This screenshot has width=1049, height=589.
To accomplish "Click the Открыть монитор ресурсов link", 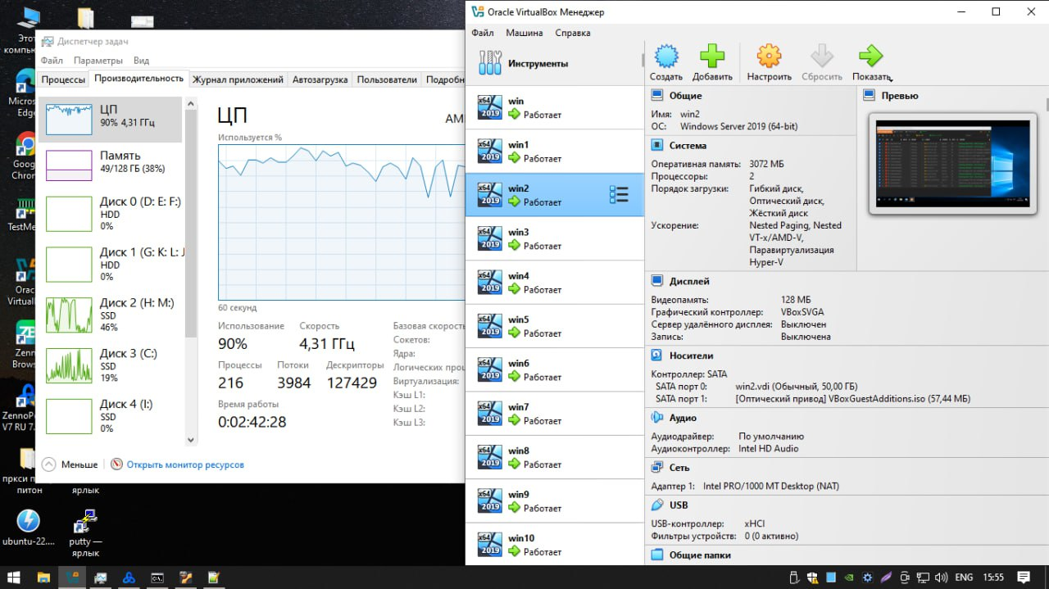I will click(185, 464).
